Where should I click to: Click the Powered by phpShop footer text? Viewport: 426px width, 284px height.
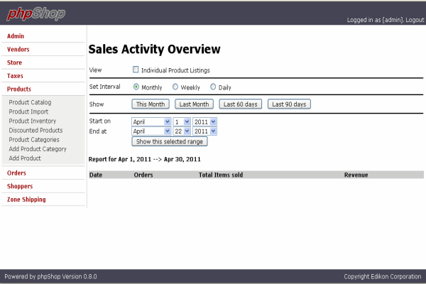[50, 277]
